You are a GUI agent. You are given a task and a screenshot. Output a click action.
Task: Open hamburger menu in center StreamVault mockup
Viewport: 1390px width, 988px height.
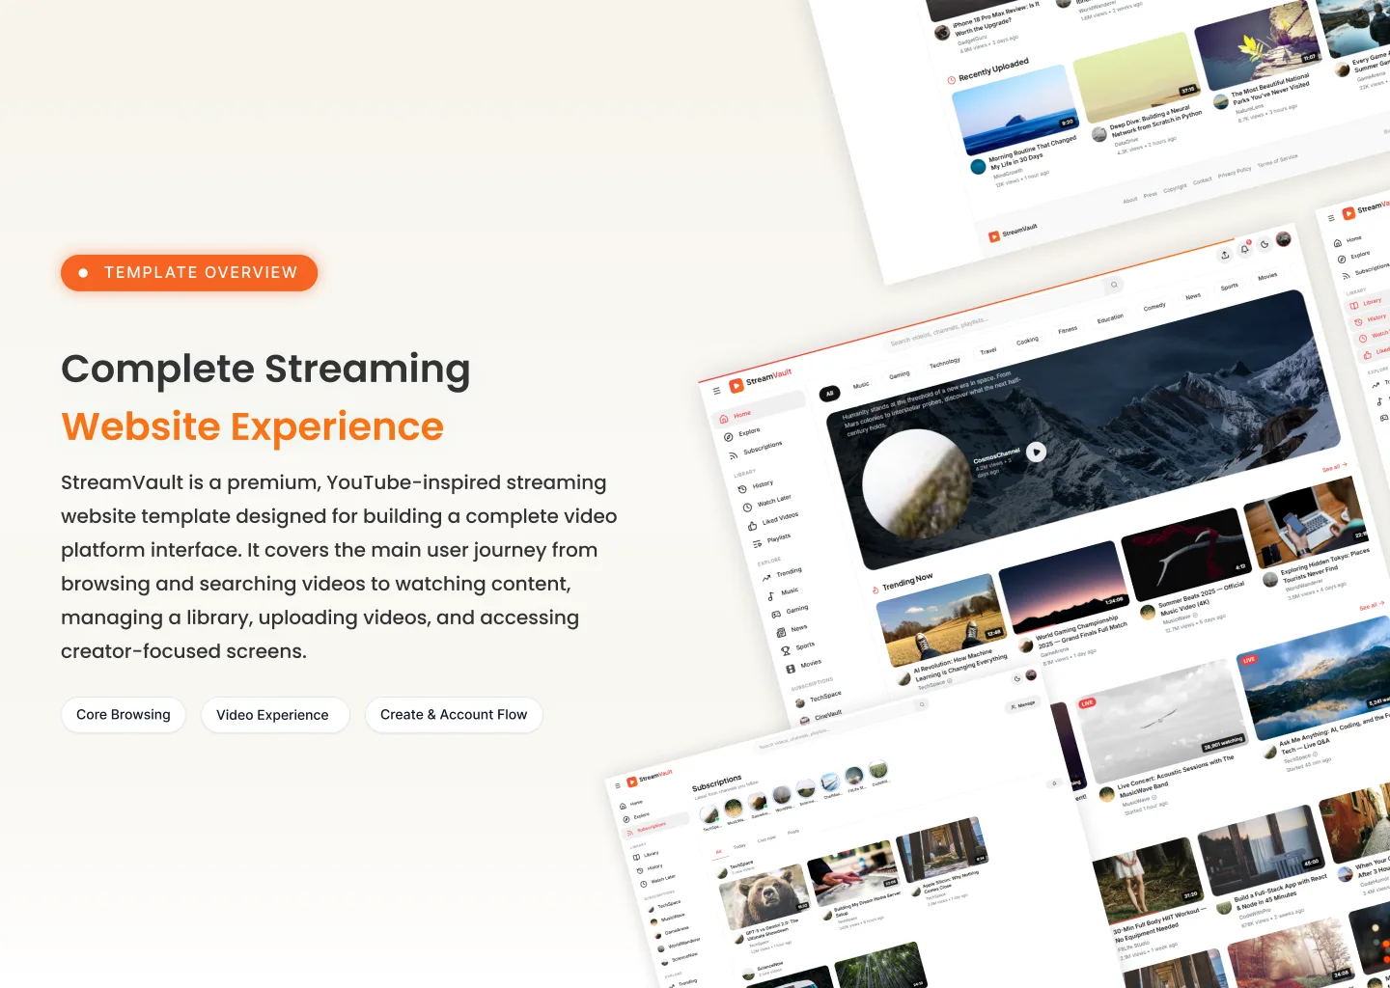point(716,391)
